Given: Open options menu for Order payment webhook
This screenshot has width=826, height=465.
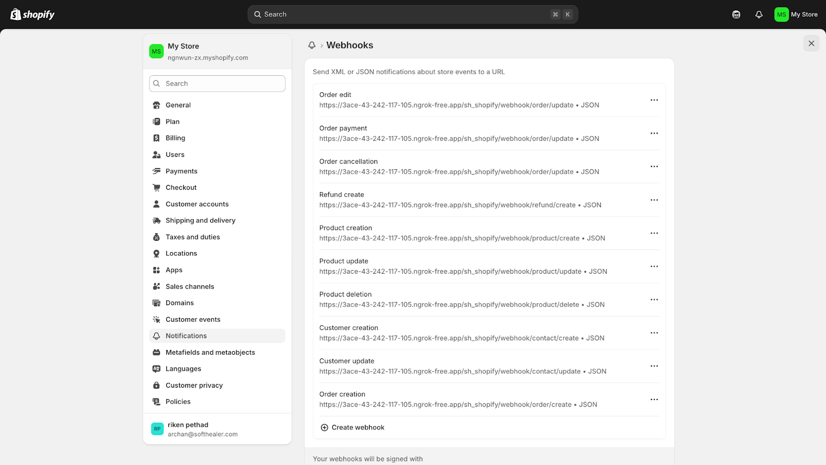Looking at the screenshot, I should (654, 134).
